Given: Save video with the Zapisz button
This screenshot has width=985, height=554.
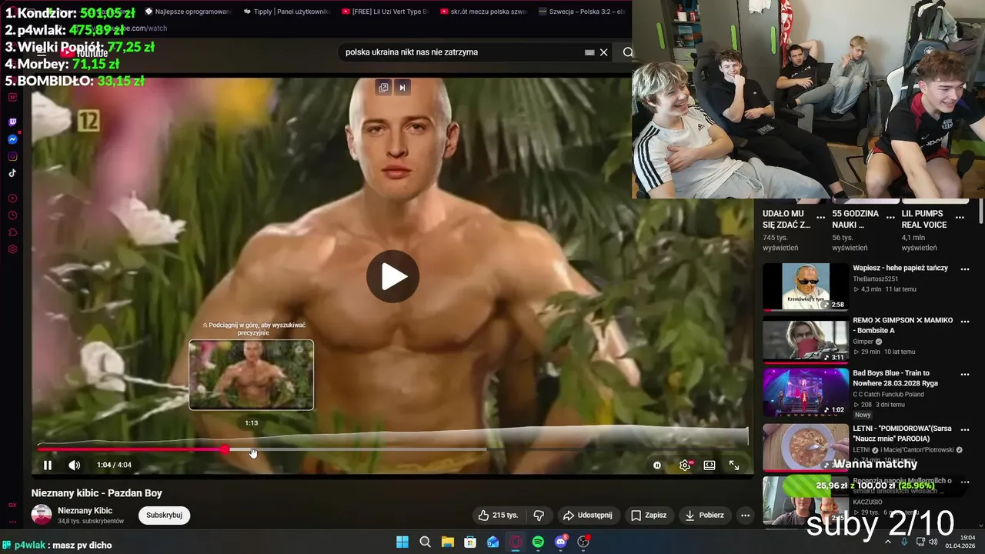Looking at the screenshot, I should [x=649, y=515].
